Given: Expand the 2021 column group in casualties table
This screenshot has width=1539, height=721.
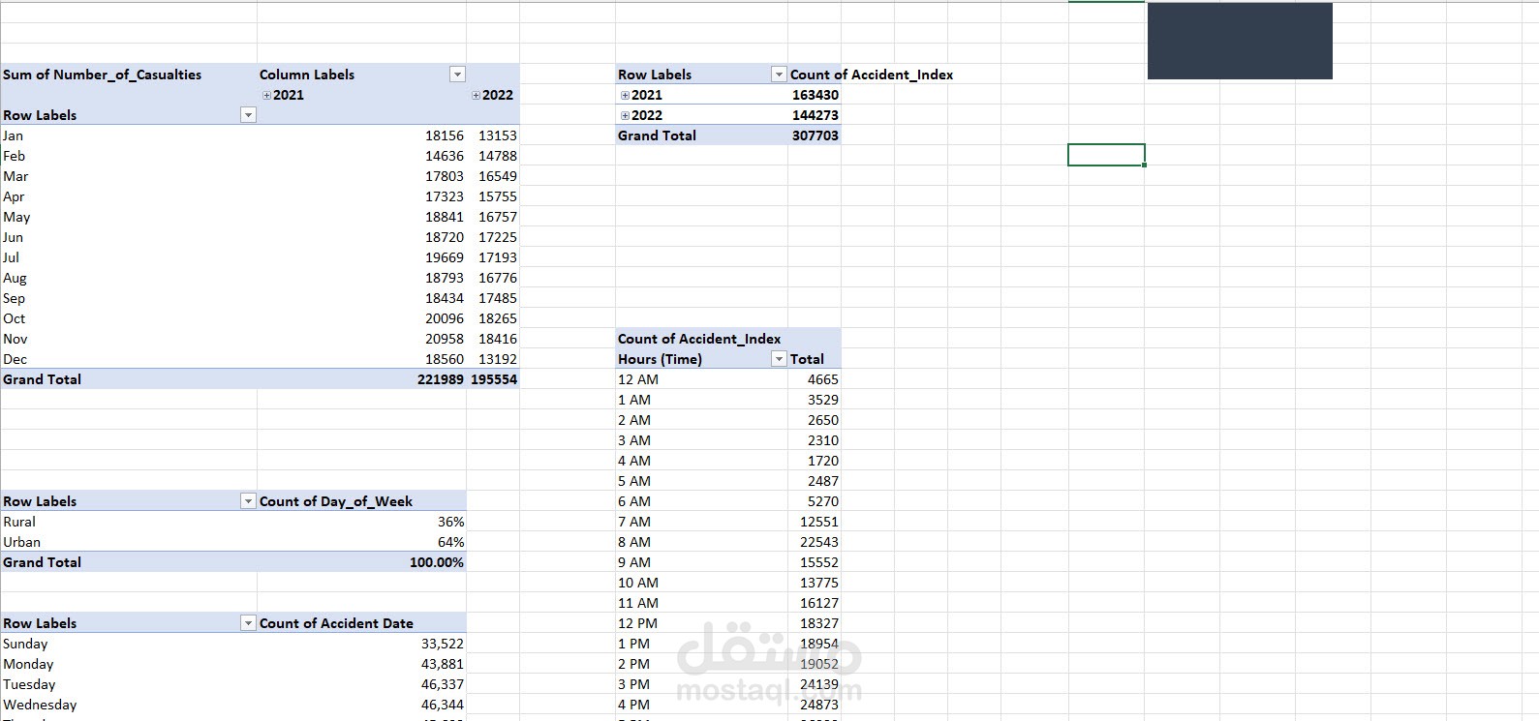Looking at the screenshot, I should pyautogui.click(x=266, y=95).
